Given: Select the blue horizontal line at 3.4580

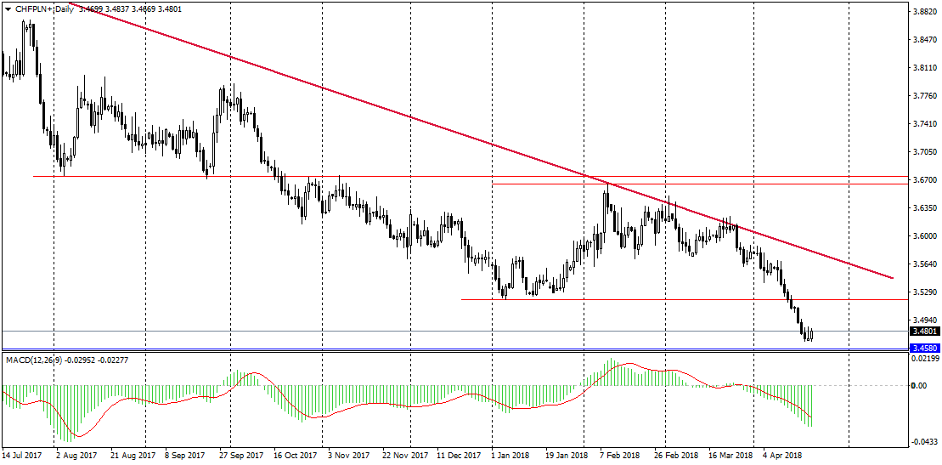Looking at the screenshot, I should (x=454, y=349).
